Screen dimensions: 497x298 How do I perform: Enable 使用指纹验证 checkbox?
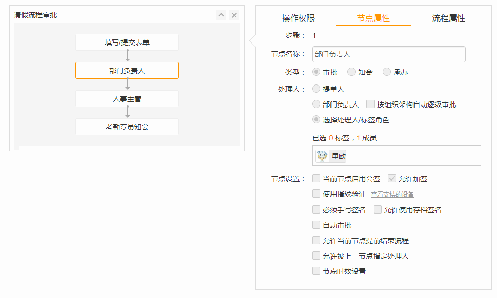[316, 194]
